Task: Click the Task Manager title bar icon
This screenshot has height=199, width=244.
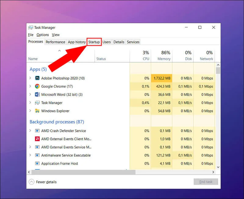Action: tap(31, 27)
